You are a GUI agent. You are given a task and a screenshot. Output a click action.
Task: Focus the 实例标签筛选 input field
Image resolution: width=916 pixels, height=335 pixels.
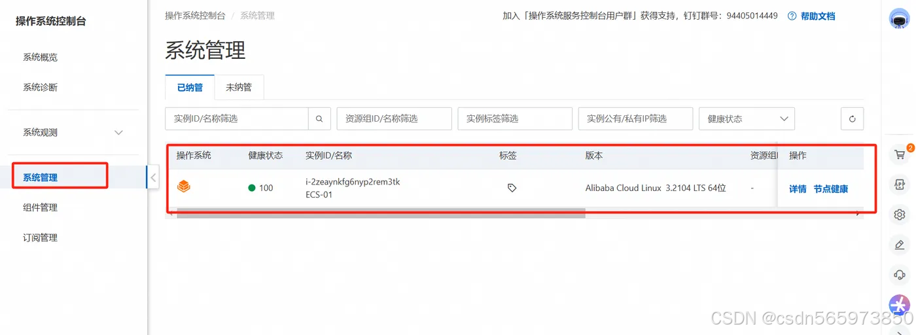pyautogui.click(x=516, y=119)
